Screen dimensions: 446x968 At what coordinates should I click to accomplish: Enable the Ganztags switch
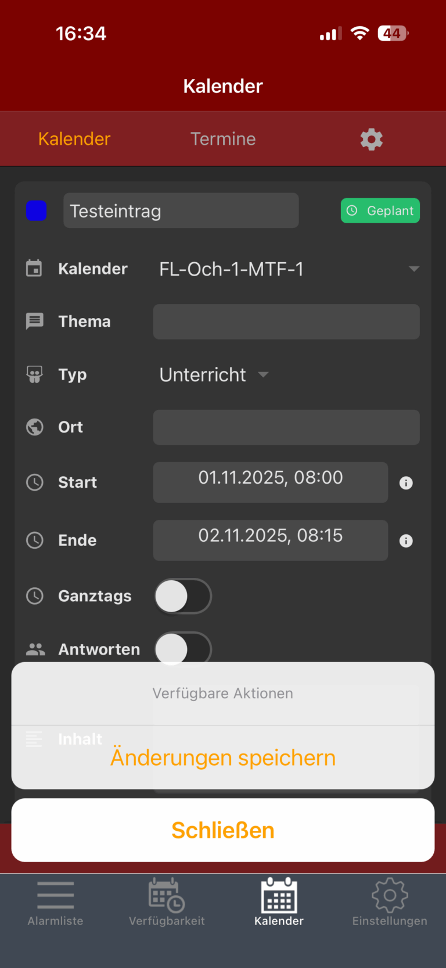click(x=182, y=596)
